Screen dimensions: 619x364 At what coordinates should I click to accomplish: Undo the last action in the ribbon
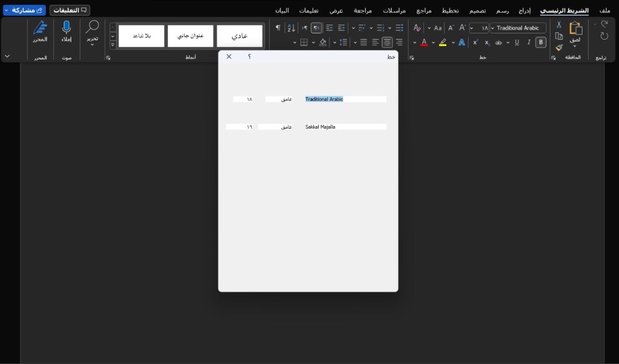coord(604,25)
